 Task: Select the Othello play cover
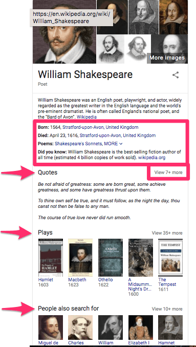(x=111, y=258)
